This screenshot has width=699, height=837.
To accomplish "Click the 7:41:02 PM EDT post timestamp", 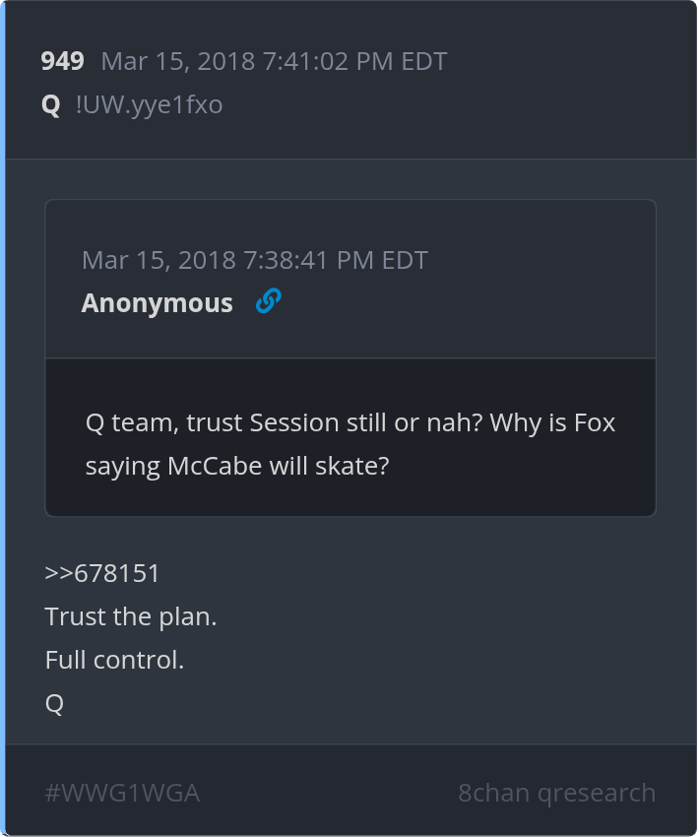I will pyautogui.click(x=354, y=61).
